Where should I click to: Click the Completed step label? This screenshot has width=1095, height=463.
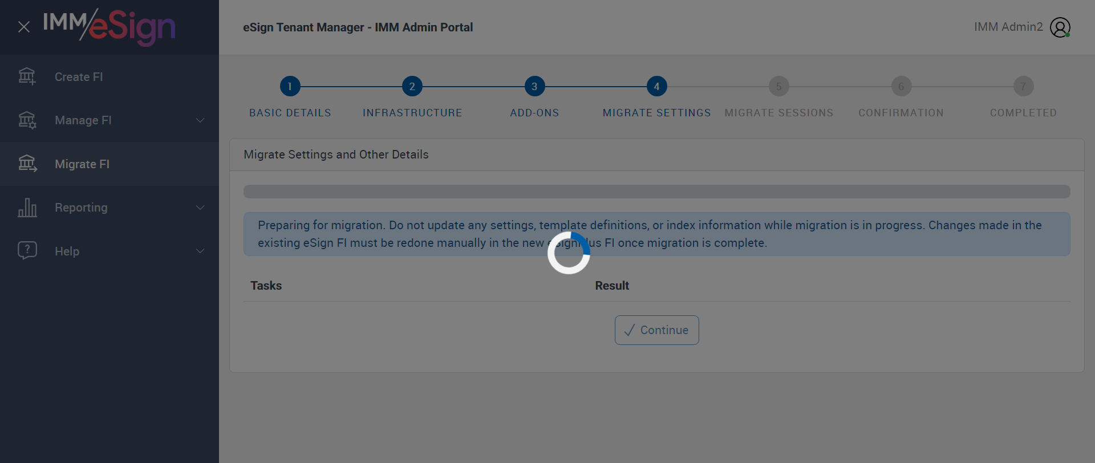coord(1024,113)
